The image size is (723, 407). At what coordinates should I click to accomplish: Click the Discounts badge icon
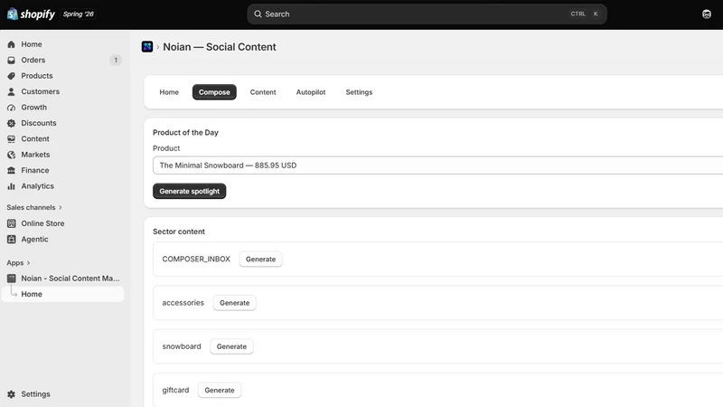[x=11, y=123]
